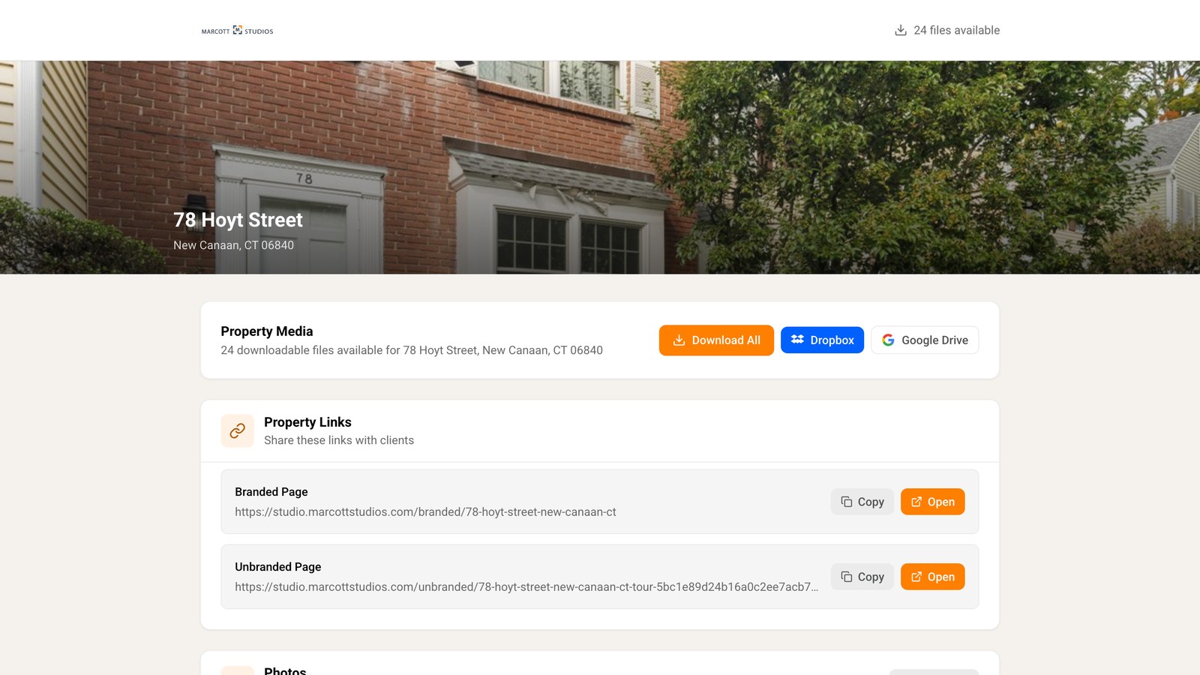1200x675 pixels.
Task: Open the Unbranded Page link
Action: click(932, 577)
